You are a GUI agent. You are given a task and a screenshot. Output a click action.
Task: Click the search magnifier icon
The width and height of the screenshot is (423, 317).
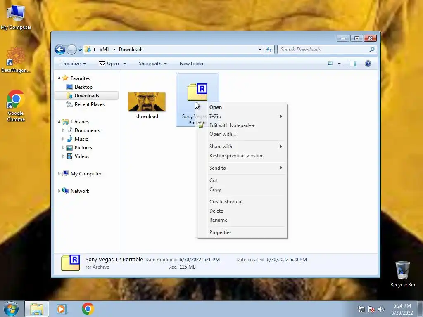pos(372,50)
